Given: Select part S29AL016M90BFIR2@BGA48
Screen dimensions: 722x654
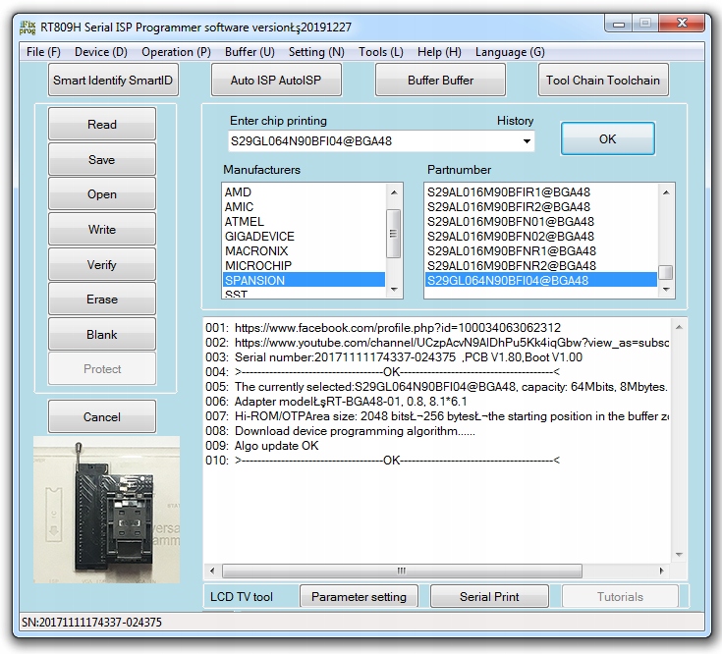Looking at the screenshot, I should pyautogui.click(x=541, y=206).
